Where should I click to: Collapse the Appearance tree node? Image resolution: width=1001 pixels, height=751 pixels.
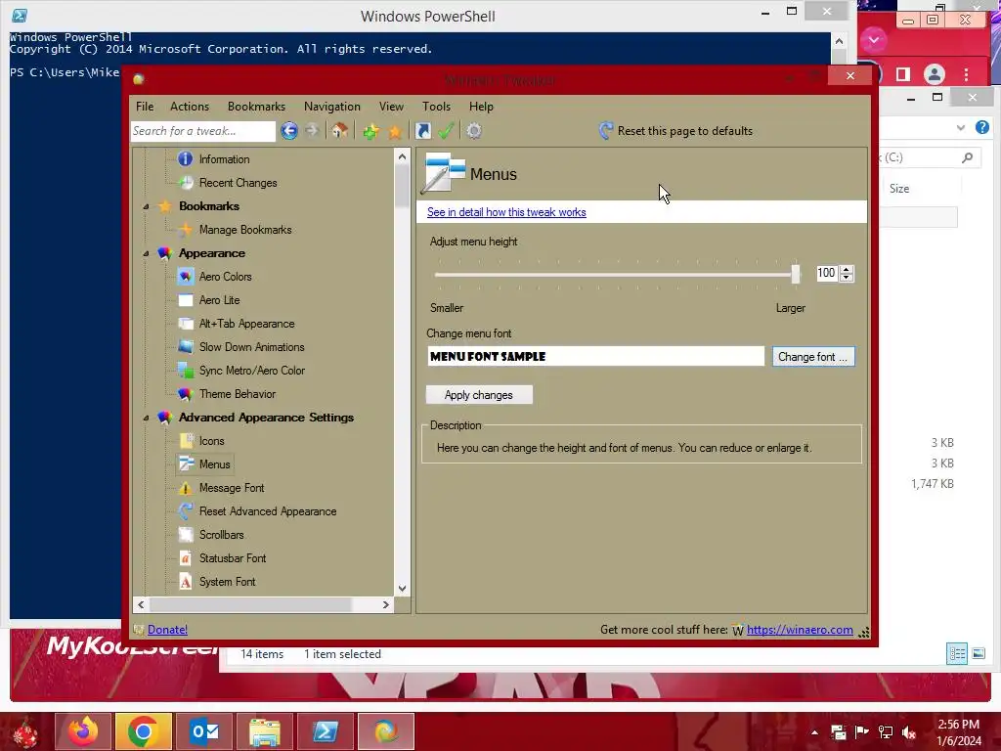[147, 253]
